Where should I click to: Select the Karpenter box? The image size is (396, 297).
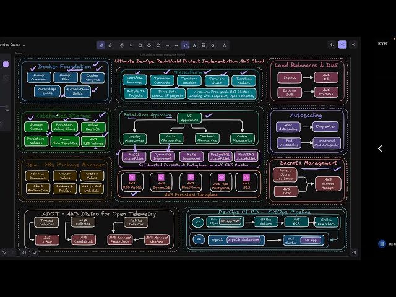(325, 126)
